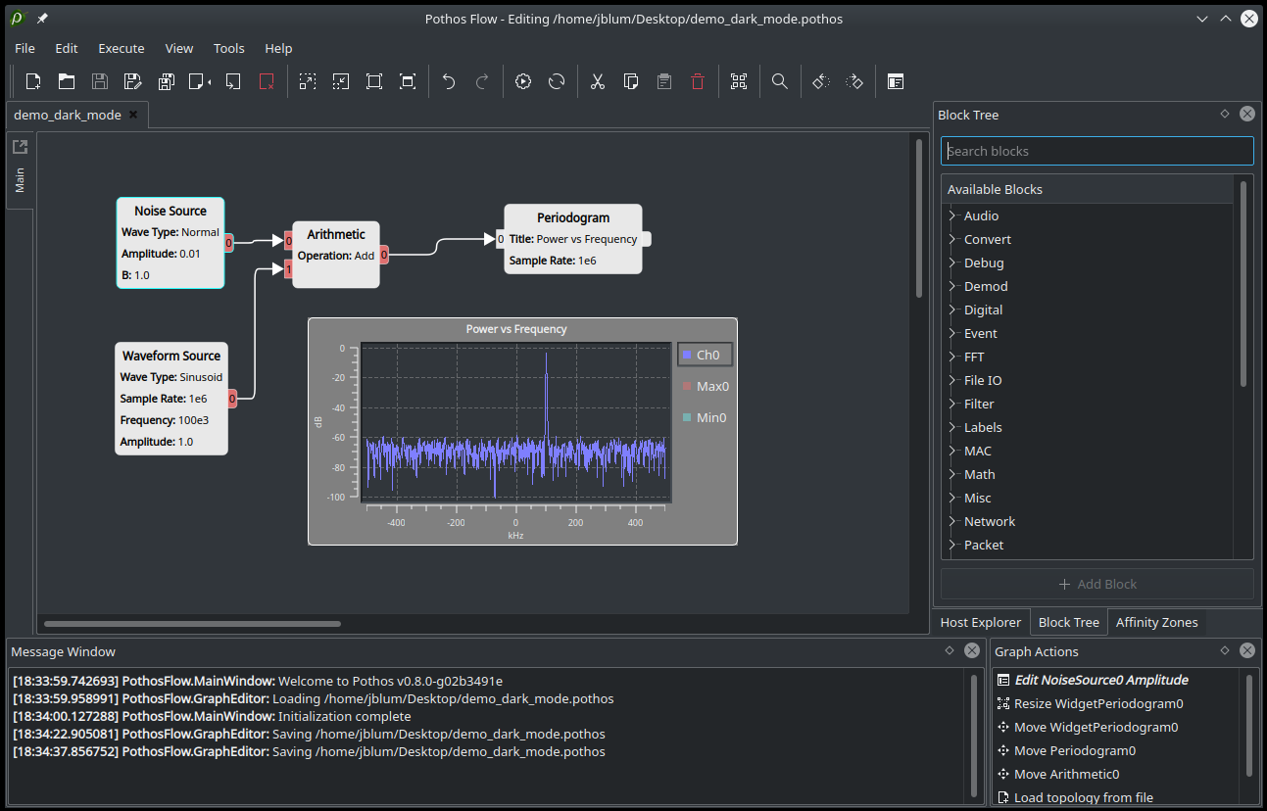Click the Save All stacked floppies icon
The width and height of the screenshot is (1267, 811).
(167, 81)
